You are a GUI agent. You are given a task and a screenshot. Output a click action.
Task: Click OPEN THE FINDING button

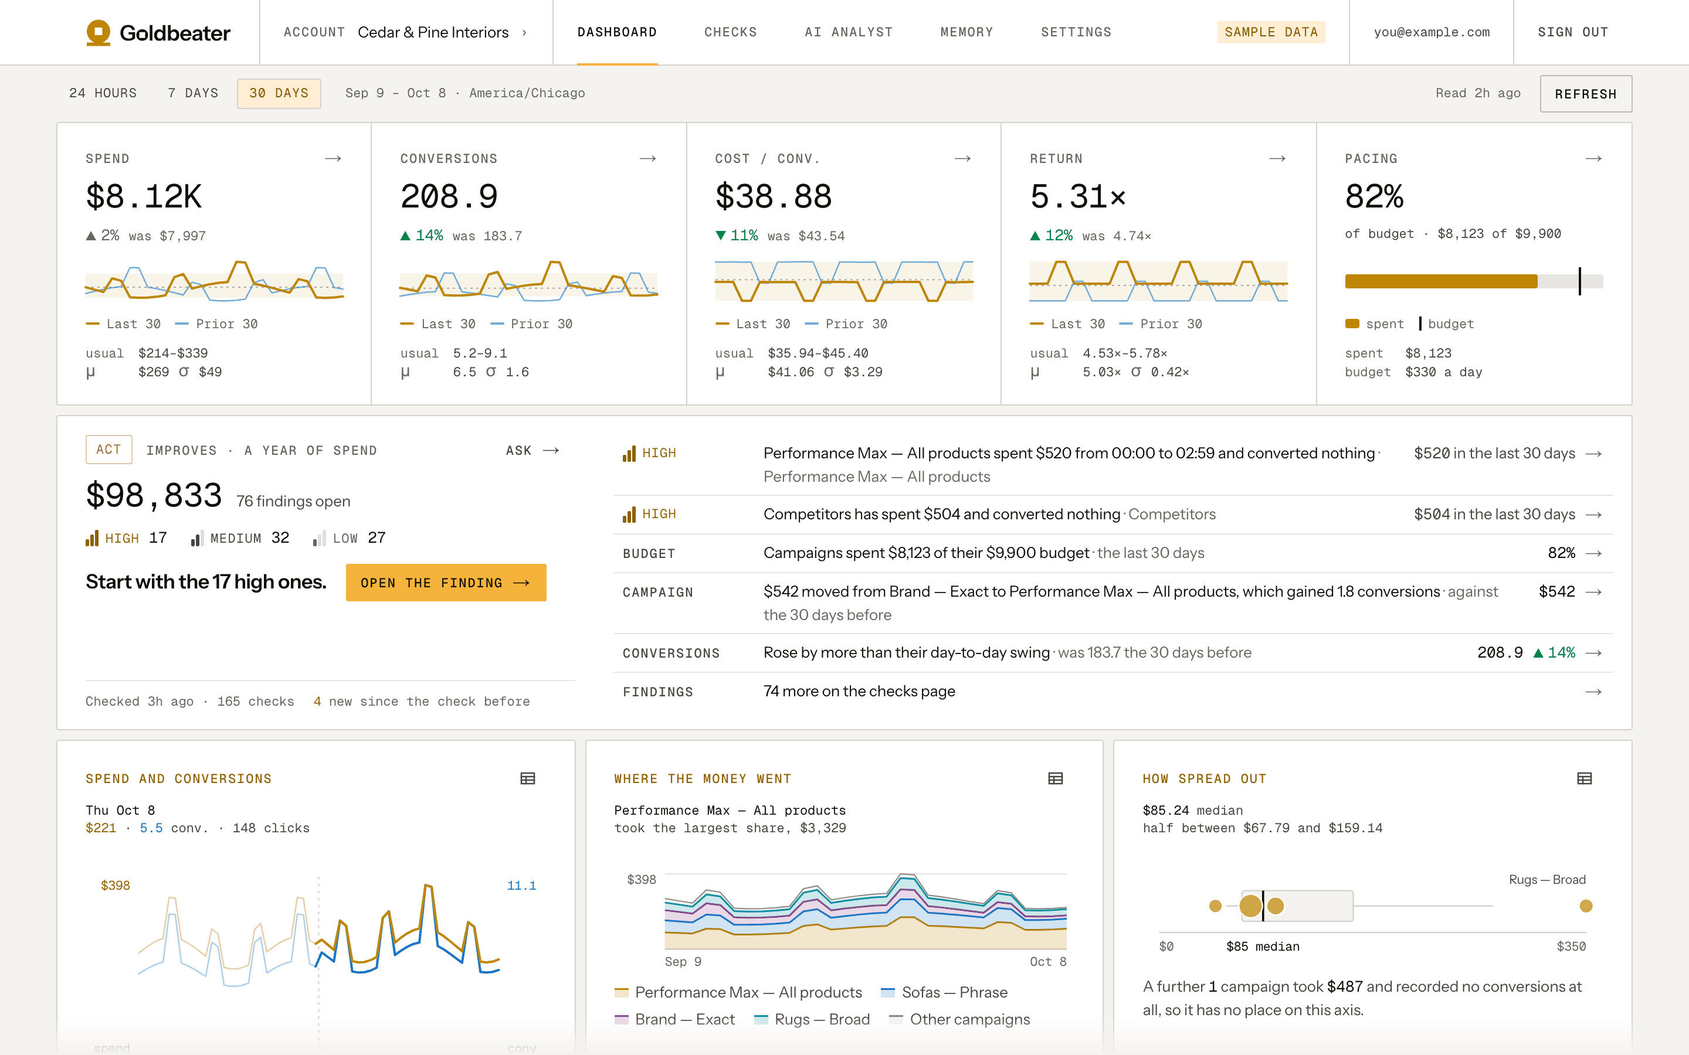point(446,583)
